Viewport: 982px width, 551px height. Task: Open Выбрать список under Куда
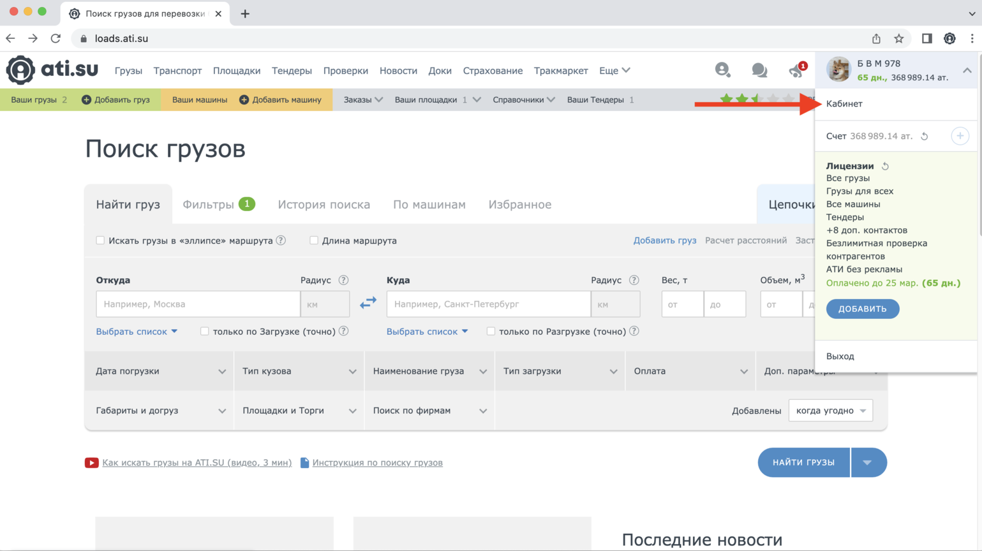click(428, 331)
